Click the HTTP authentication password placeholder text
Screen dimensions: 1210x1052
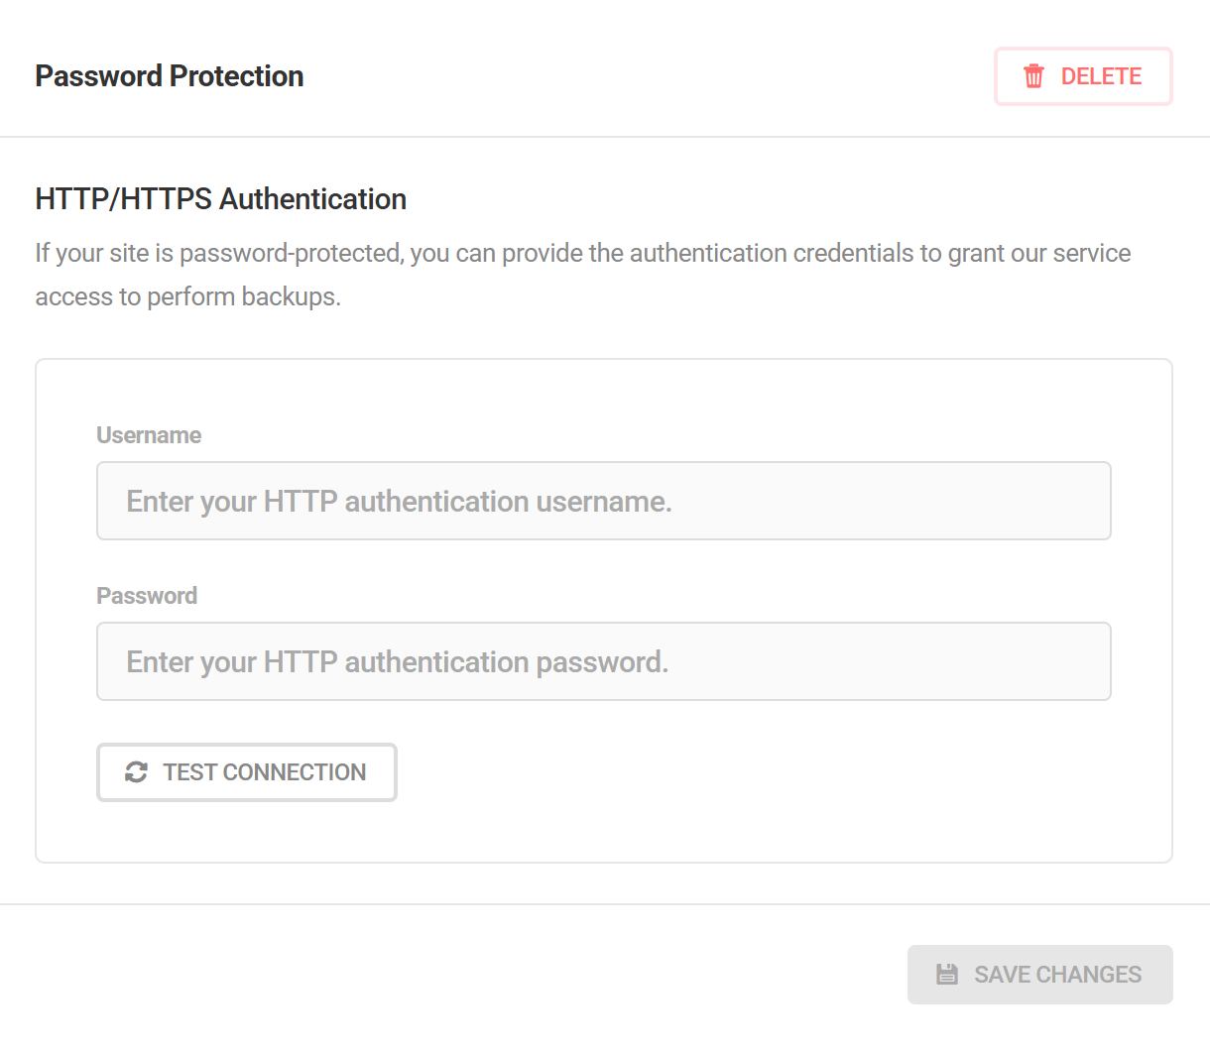tap(397, 661)
